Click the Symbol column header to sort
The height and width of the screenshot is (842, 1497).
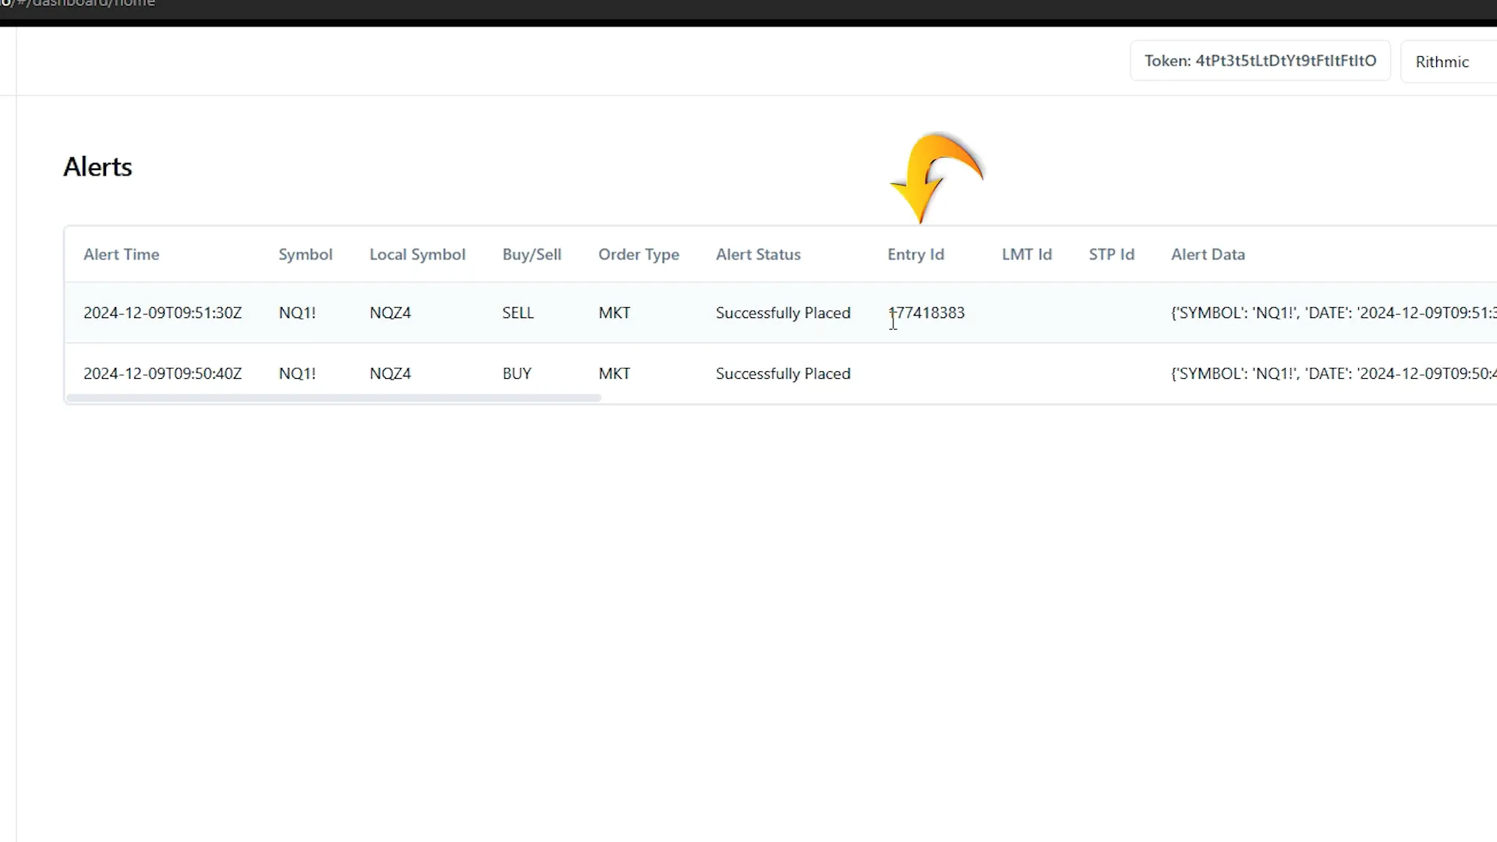(x=306, y=254)
